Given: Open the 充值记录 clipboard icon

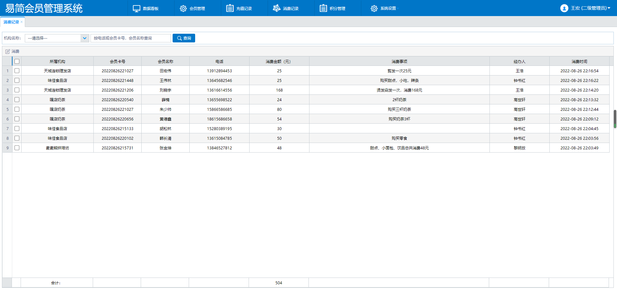Looking at the screenshot, I should (x=230, y=8).
